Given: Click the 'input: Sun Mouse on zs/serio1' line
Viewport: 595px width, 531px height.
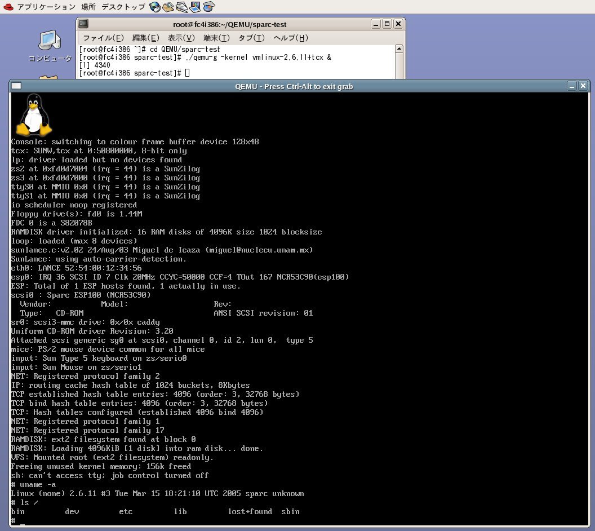Looking at the screenshot, I should [x=76, y=368].
